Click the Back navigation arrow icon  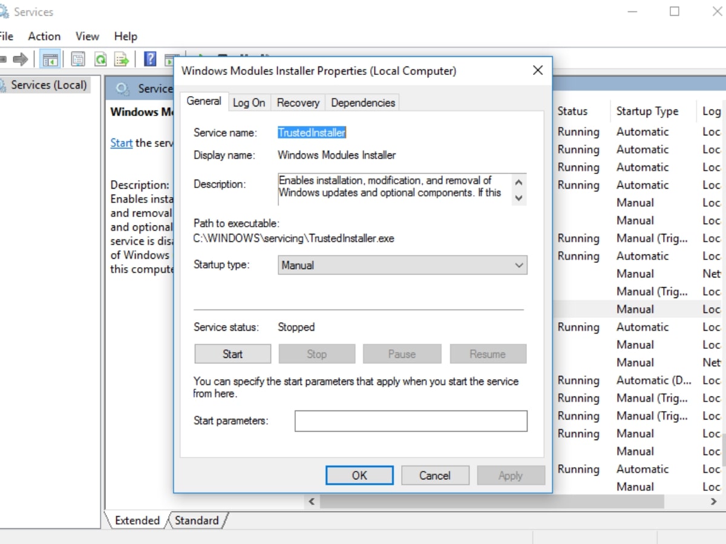3,59
